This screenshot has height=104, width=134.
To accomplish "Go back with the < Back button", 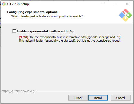I will [78, 98].
